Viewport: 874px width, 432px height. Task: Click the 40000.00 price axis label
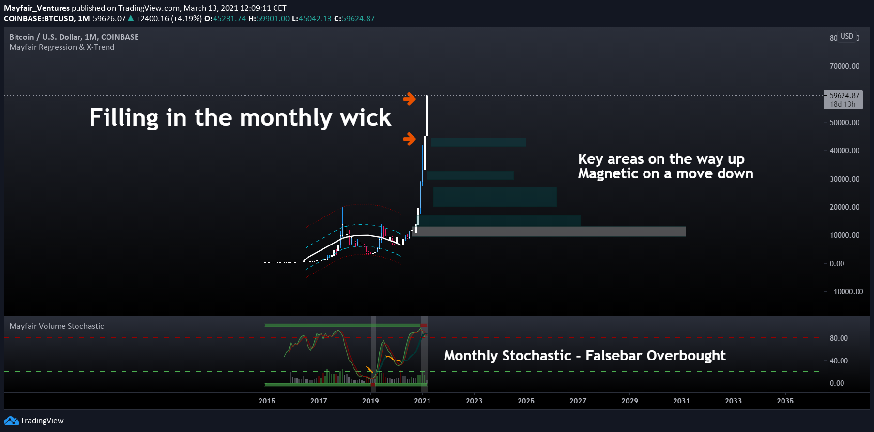point(844,151)
